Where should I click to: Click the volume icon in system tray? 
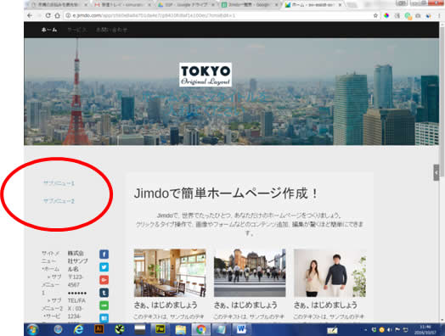390,330
